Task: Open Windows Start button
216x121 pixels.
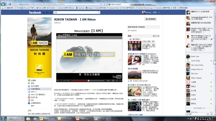Action: click(x=3, y=119)
